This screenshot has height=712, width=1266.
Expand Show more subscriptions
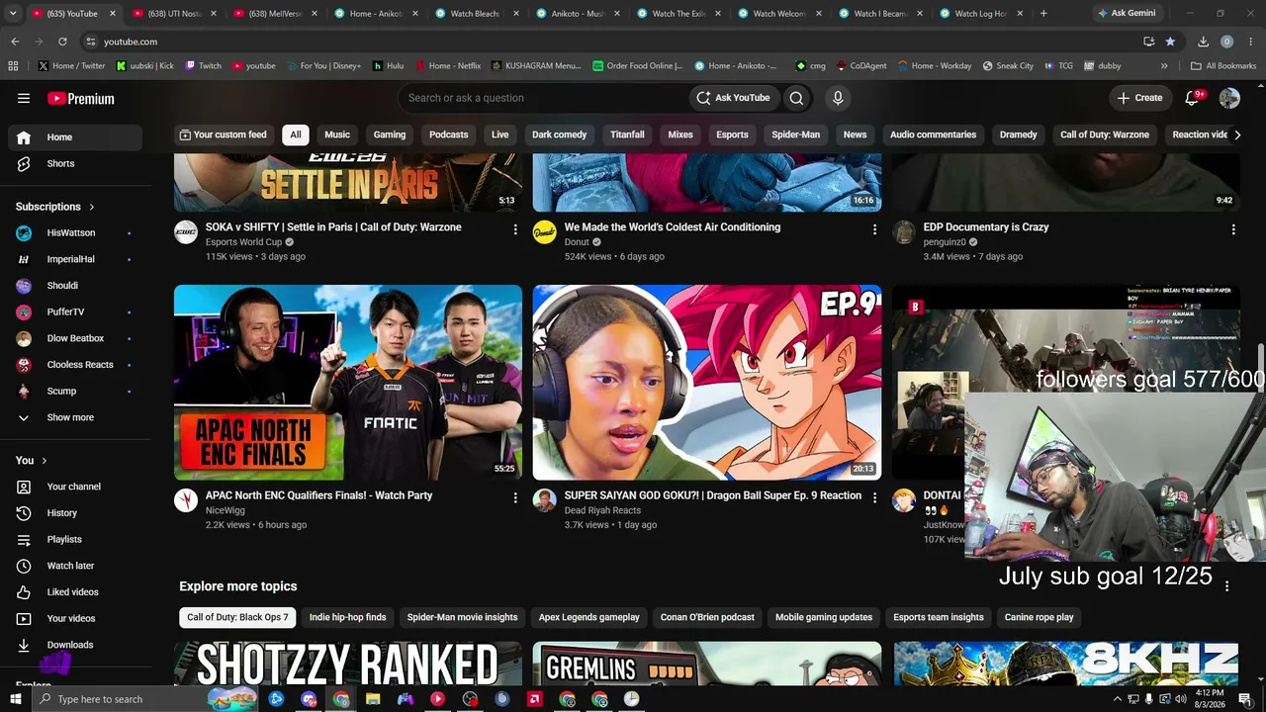[x=75, y=417]
